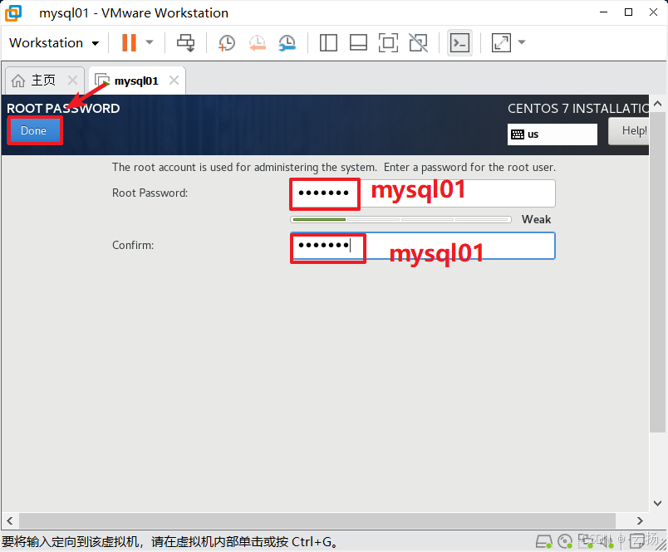Open the Workstation menu
This screenshot has width=668, height=552.
click(x=54, y=42)
